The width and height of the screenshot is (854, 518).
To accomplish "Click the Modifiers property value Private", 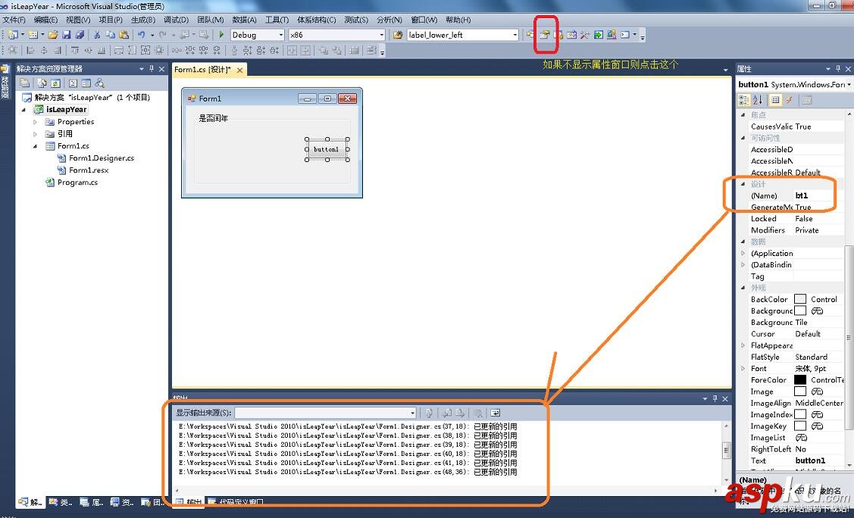I will tap(806, 230).
